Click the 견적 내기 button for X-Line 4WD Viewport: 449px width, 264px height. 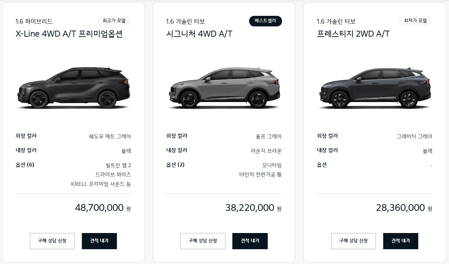coord(99,241)
